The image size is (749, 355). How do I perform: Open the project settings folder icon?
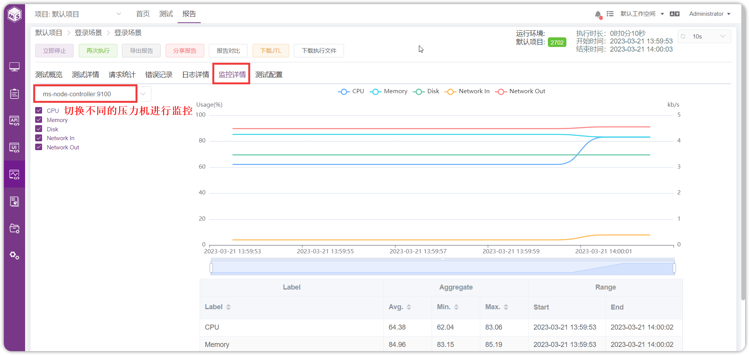coord(14,228)
